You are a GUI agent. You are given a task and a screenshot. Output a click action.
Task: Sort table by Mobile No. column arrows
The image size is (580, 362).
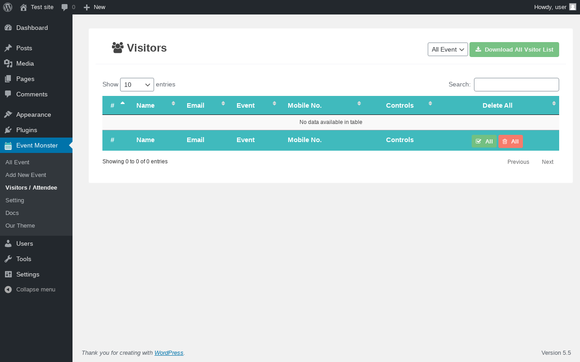pyautogui.click(x=359, y=104)
